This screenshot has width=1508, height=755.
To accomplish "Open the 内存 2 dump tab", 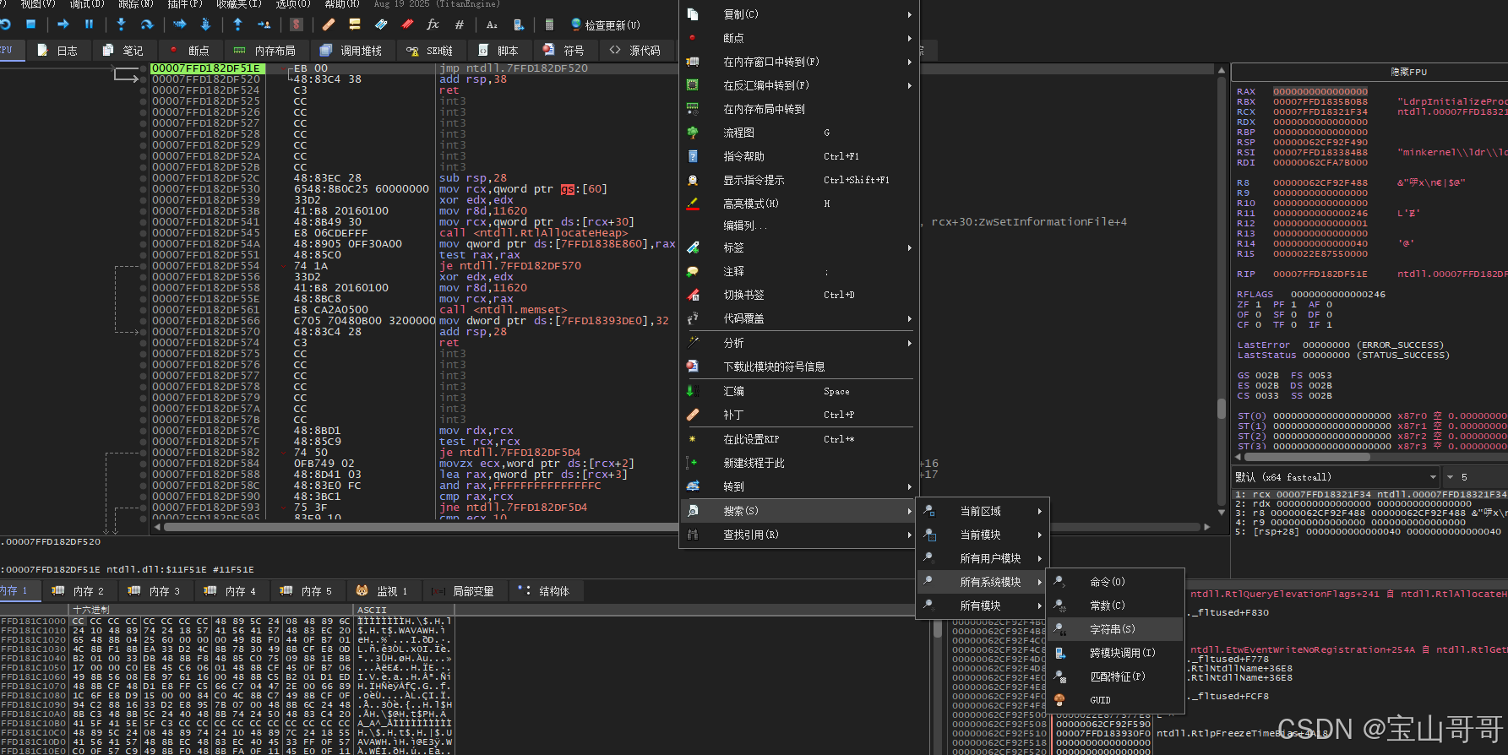I will (79, 591).
